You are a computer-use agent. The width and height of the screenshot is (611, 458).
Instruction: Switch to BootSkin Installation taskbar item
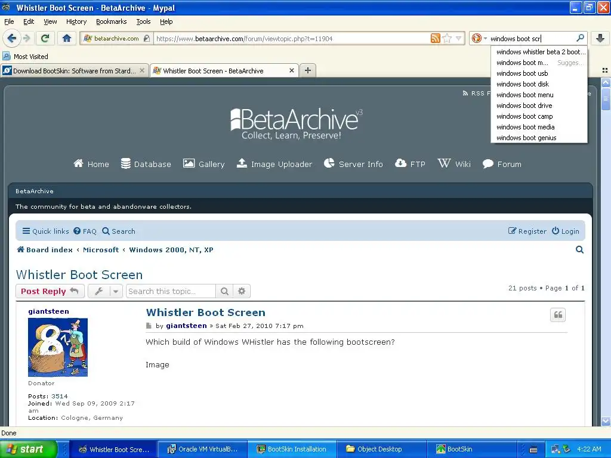point(291,449)
